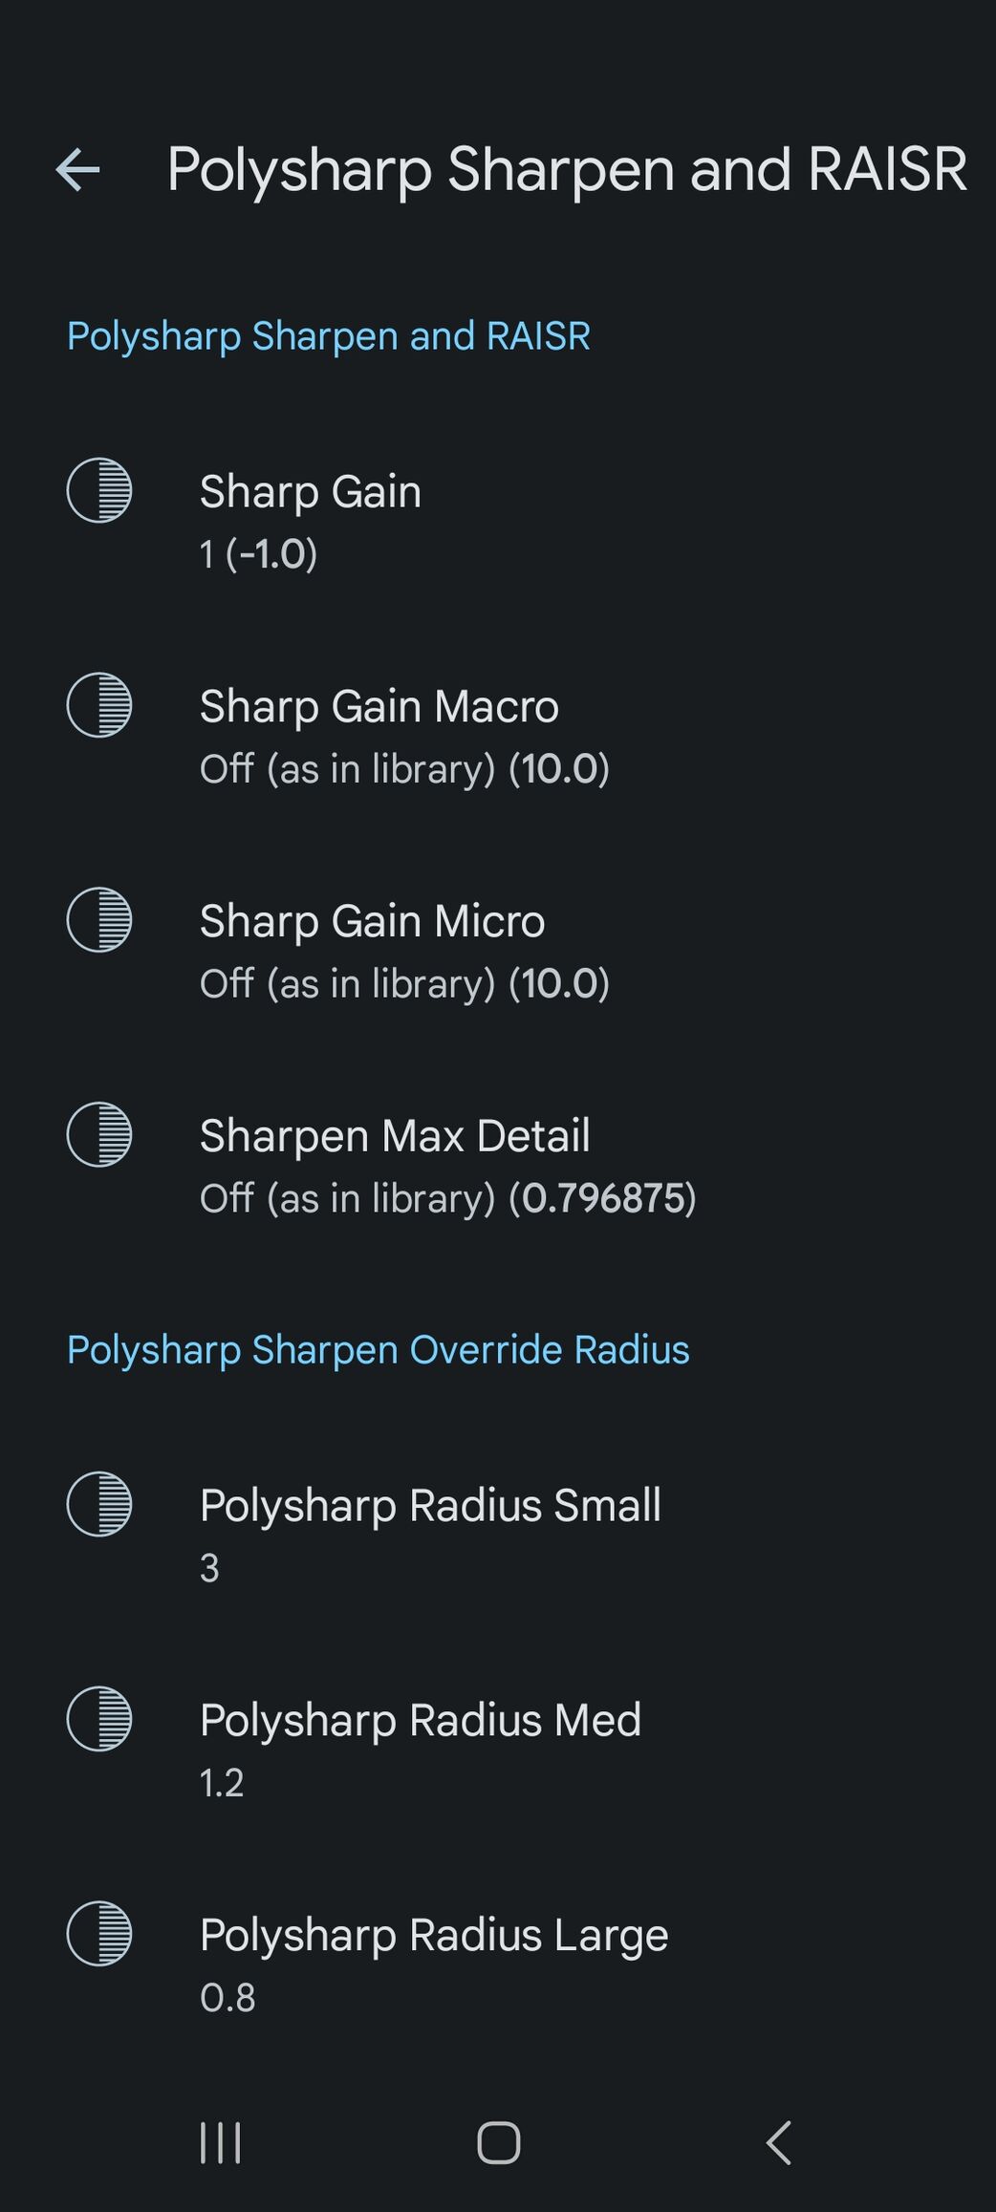
Task: Tap the Sharp Gain Macro icon
Action: coord(99,706)
